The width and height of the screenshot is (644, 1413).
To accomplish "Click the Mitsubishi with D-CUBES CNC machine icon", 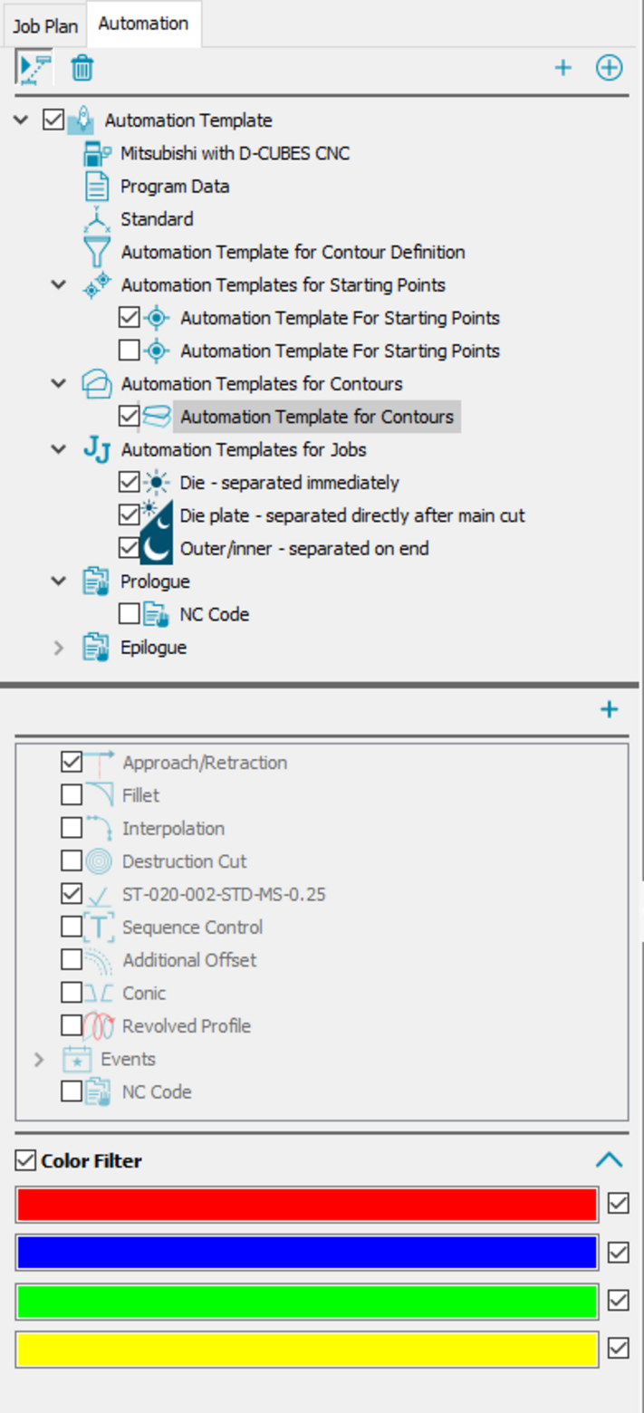I will pos(97,154).
